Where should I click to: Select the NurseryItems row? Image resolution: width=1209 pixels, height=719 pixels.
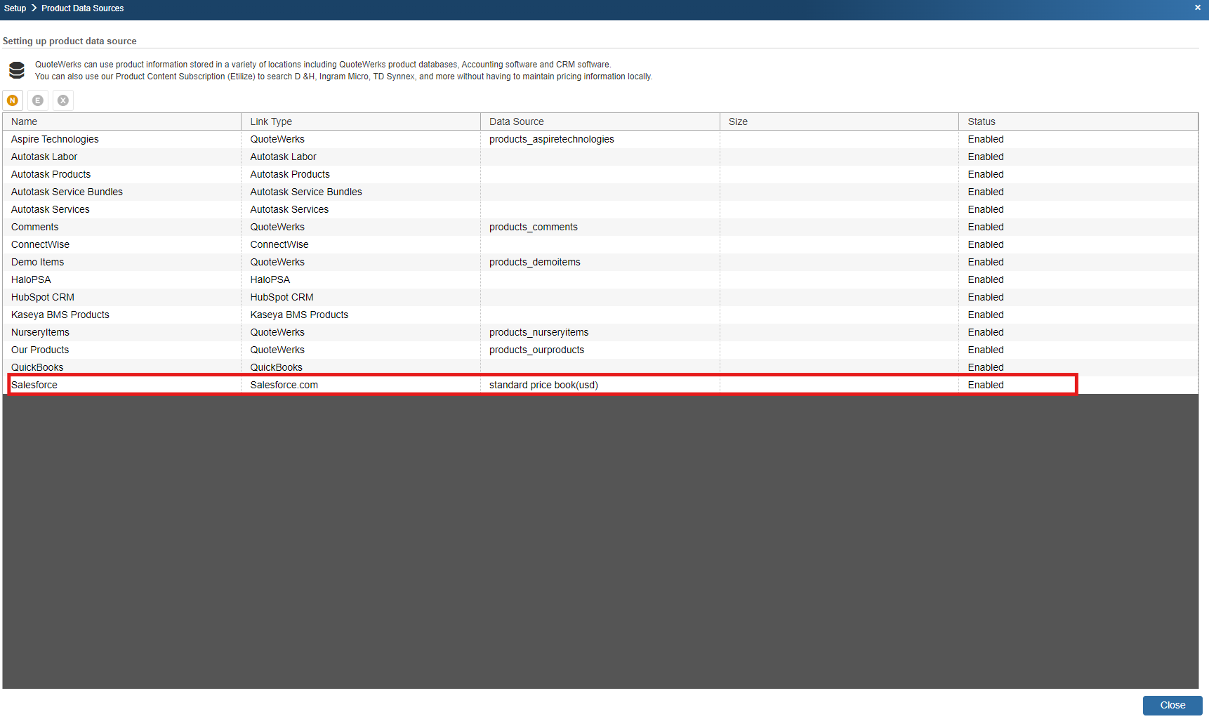click(x=600, y=332)
